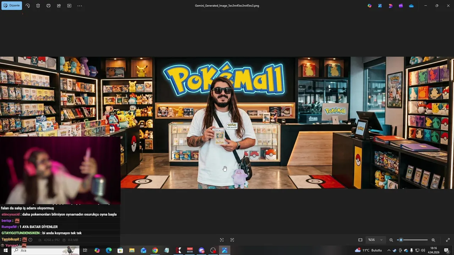The width and height of the screenshot is (454, 255).
Task: Open the weather widget showing 11°C Bulutlu
Action: coord(368,250)
